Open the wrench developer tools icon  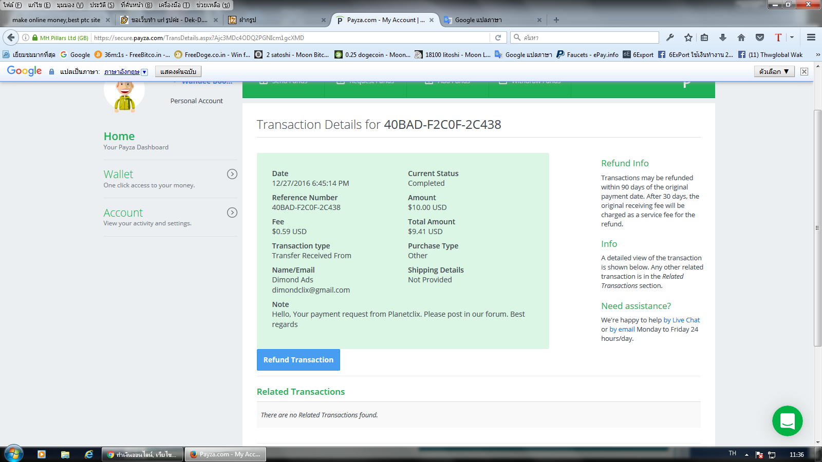tap(670, 37)
